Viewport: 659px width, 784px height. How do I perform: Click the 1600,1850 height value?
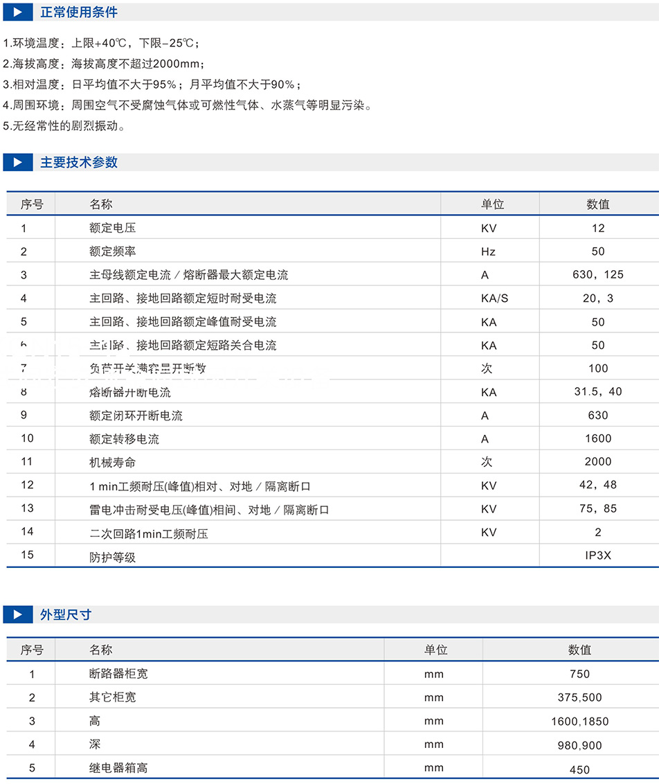tap(579, 722)
